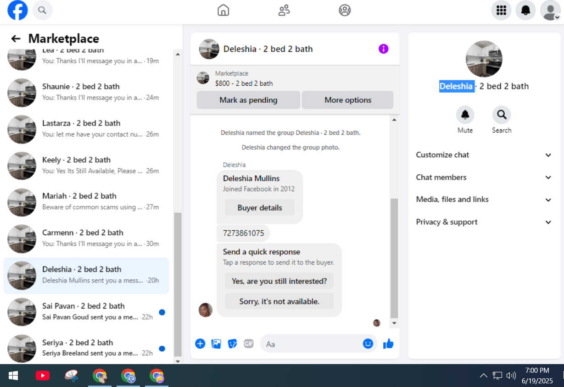Viewport: 564px width, 387px height.
Task: Choose a sticker icon in composer
Action: (232, 343)
